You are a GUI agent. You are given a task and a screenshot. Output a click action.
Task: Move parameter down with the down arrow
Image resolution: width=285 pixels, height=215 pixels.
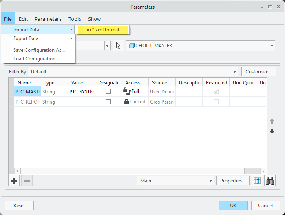pyautogui.click(x=272, y=131)
